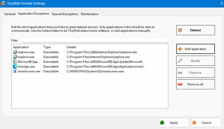
Task: Click path C:\Program Files (x86)\Internet Explorer\iexplore.exe
Action: tap(102, 52)
